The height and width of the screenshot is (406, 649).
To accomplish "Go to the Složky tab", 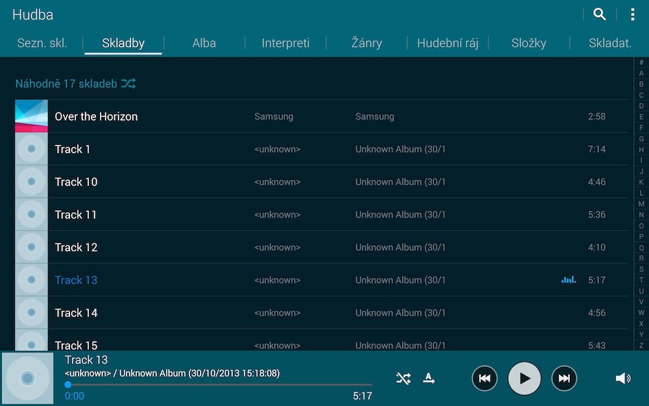I will pos(528,42).
